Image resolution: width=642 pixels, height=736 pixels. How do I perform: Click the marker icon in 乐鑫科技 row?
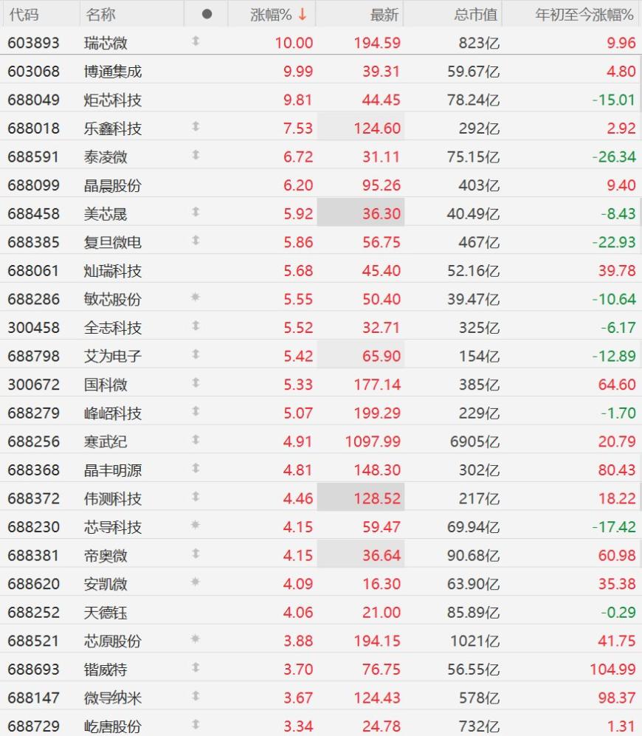[196, 127]
